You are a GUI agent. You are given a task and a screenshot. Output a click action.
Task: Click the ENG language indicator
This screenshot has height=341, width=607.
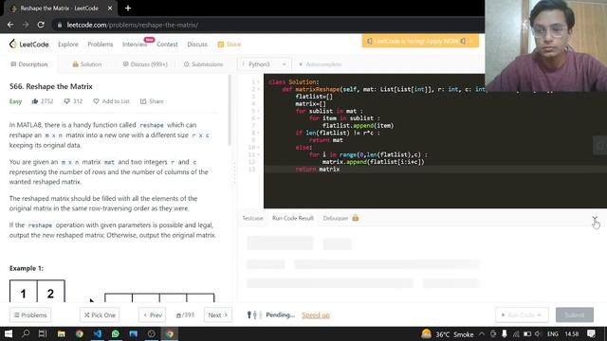click(553, 334)
